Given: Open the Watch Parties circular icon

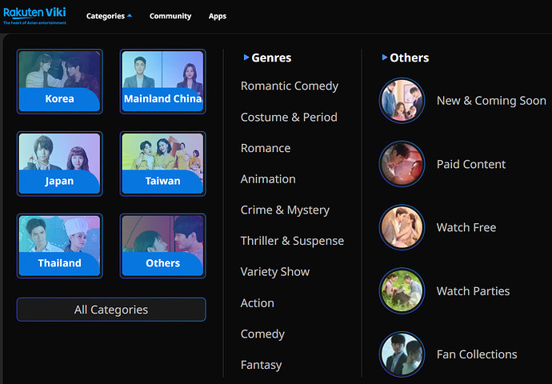Looking at the screenshot, I should [x=402, y=290].
